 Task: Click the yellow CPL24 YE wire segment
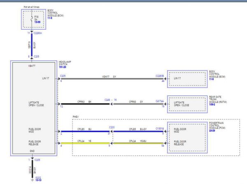click(x=85, y=143)
